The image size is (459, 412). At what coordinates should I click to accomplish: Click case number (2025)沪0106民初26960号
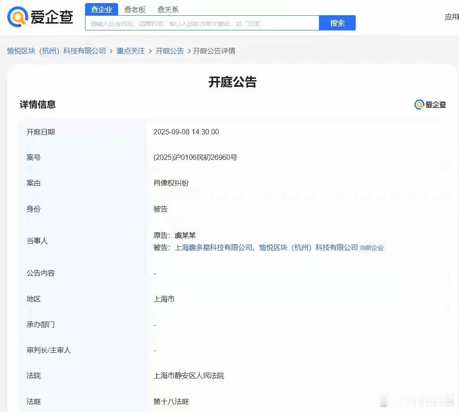click(x=195, y=157)
